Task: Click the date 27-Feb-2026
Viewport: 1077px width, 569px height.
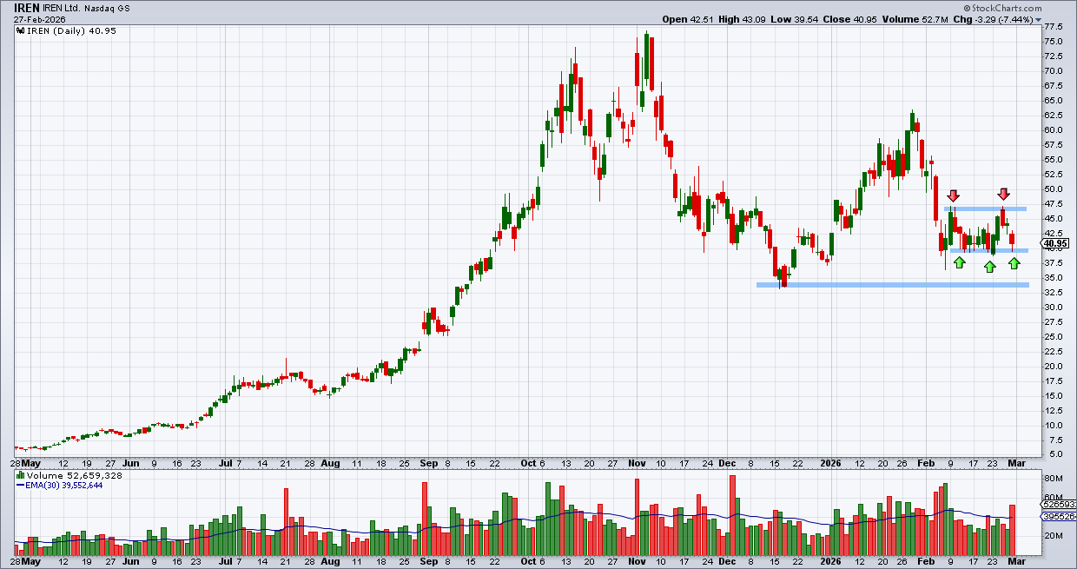Action: [40, 19]
